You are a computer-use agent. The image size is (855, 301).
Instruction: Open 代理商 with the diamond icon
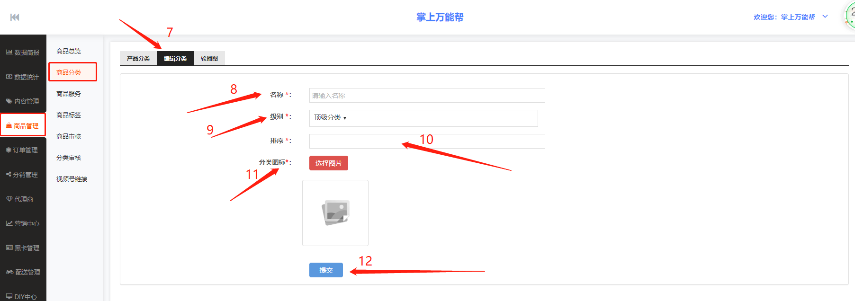[x=23, y=199]
